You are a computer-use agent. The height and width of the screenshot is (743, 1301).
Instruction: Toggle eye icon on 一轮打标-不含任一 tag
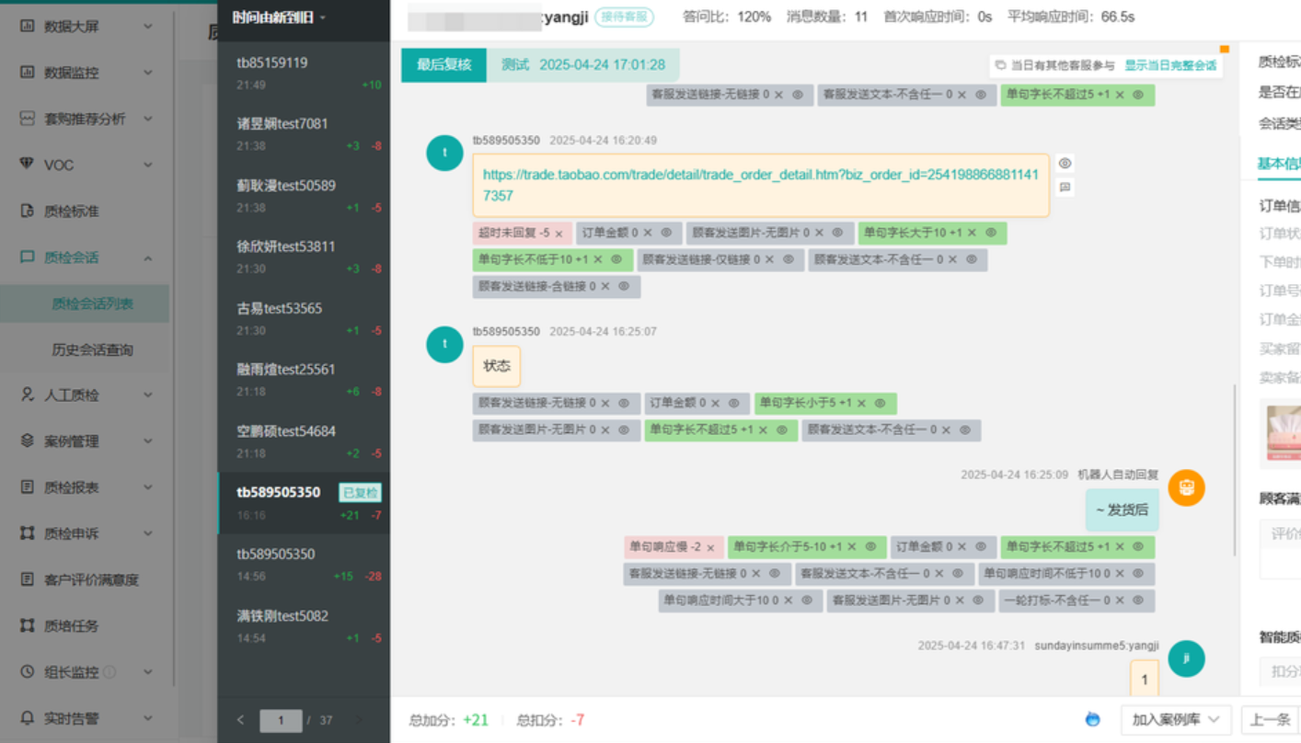coord(1138,600)
